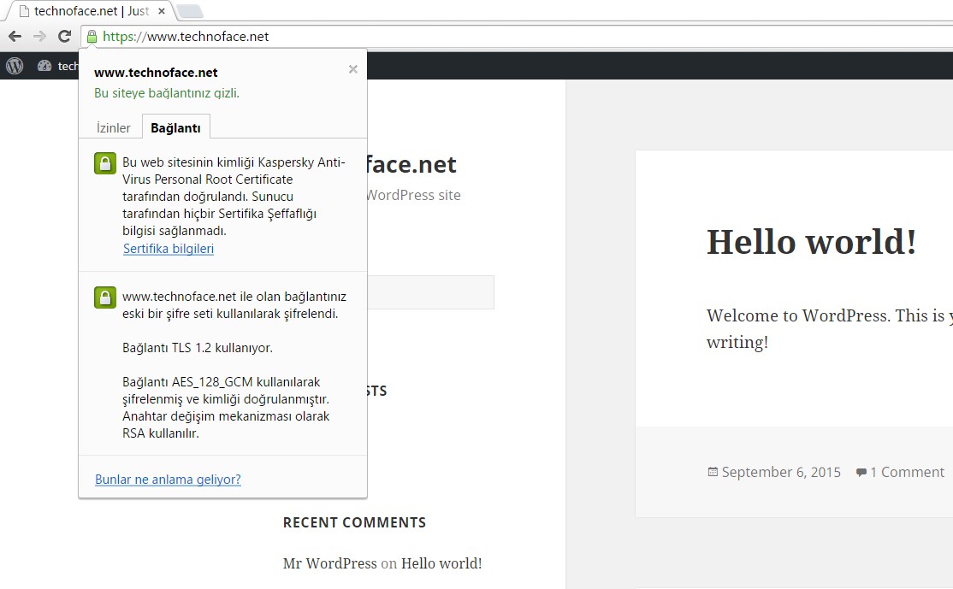Click the September 6, 2015 date link

pos(781,472)
